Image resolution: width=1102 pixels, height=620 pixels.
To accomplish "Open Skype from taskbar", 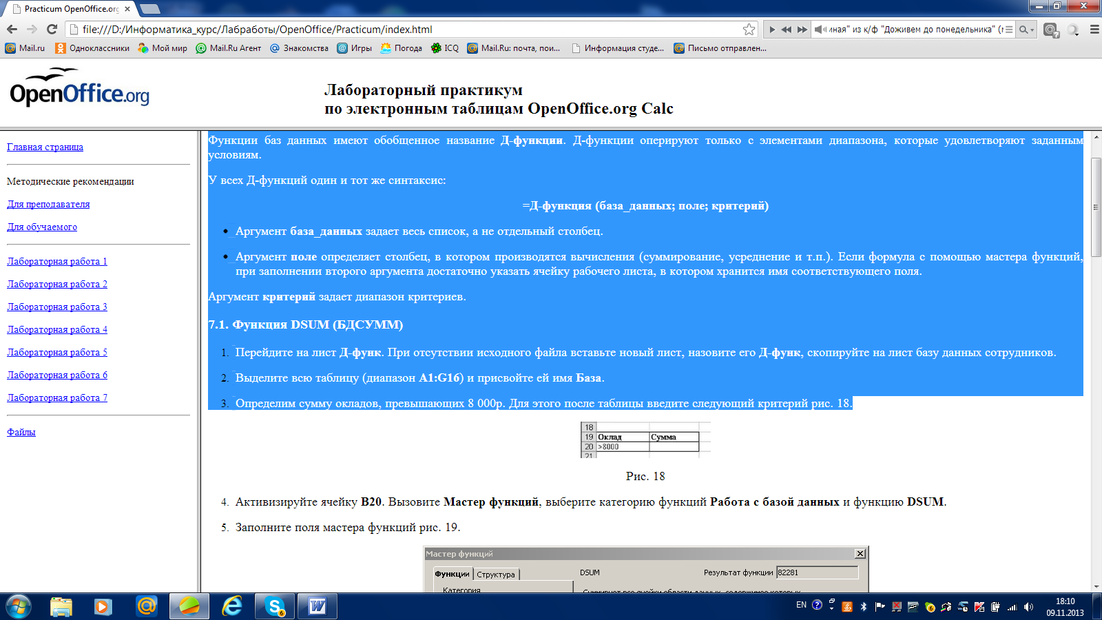I will pos(275,606).
